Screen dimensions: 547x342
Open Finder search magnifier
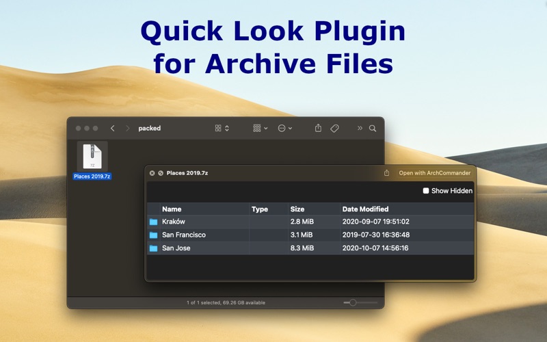coord(373,129)
